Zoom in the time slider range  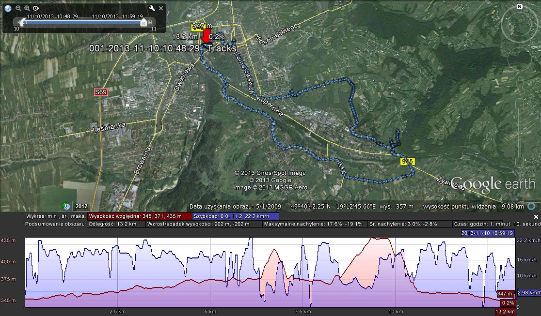(27, 8)
